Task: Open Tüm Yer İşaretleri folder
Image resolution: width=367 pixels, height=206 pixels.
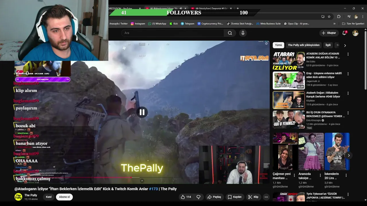Action: (353, 24)
